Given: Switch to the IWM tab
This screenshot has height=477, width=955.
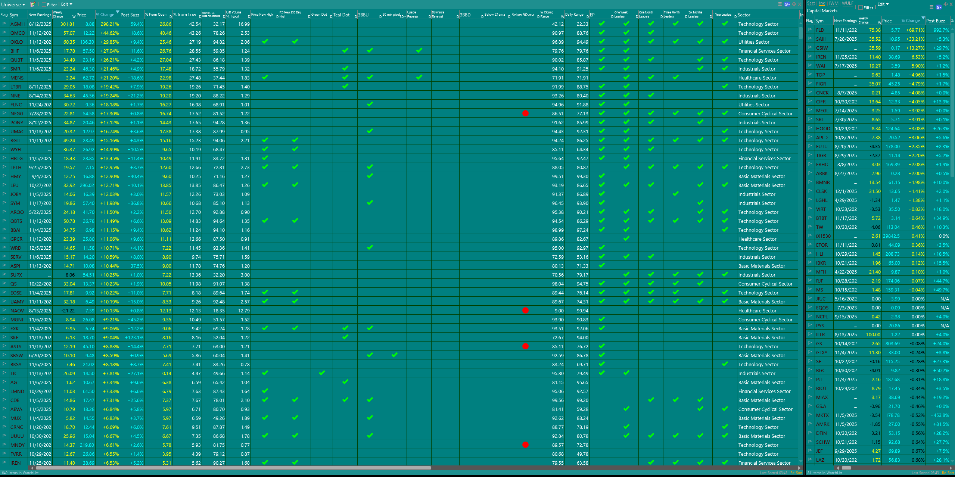Looking at the screenshot, I should [x=834, y=3].
